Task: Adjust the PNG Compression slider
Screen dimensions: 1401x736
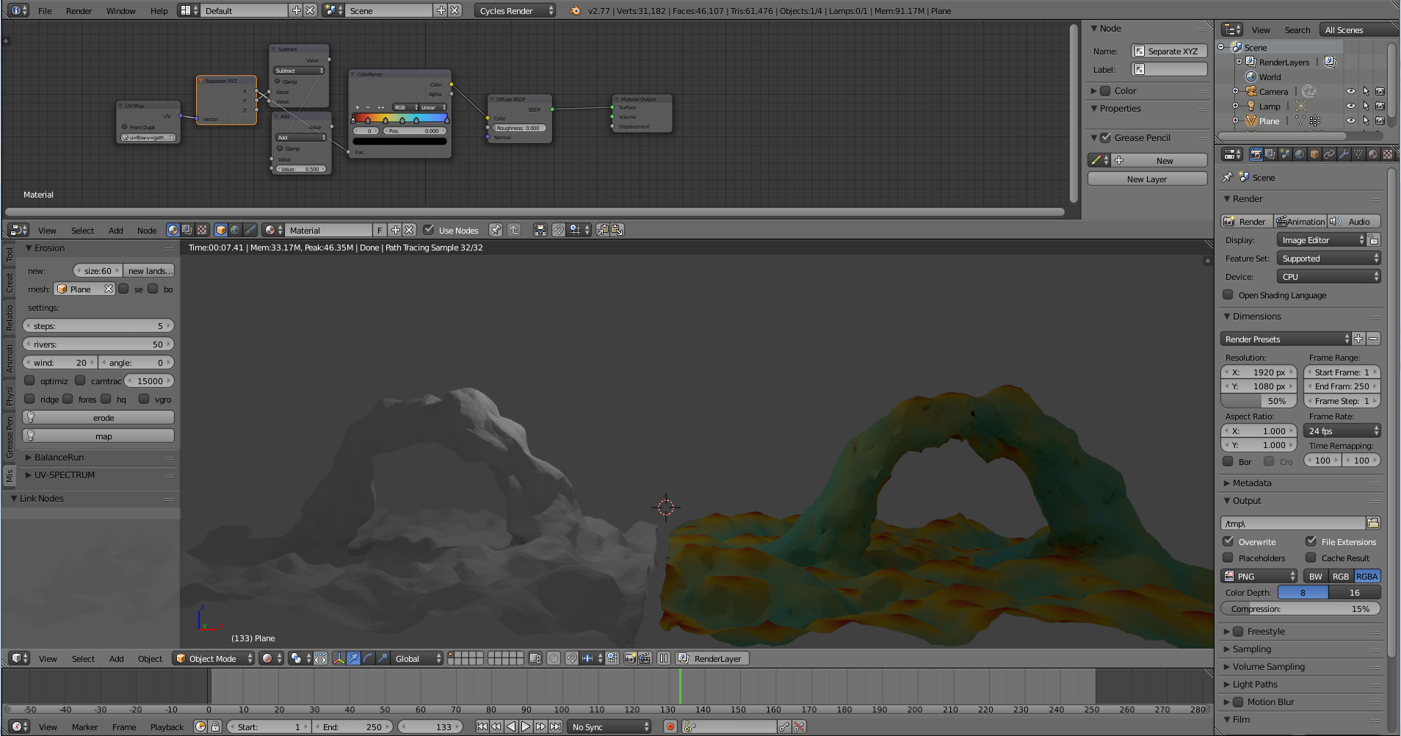Action: (x=1300, y=609)
